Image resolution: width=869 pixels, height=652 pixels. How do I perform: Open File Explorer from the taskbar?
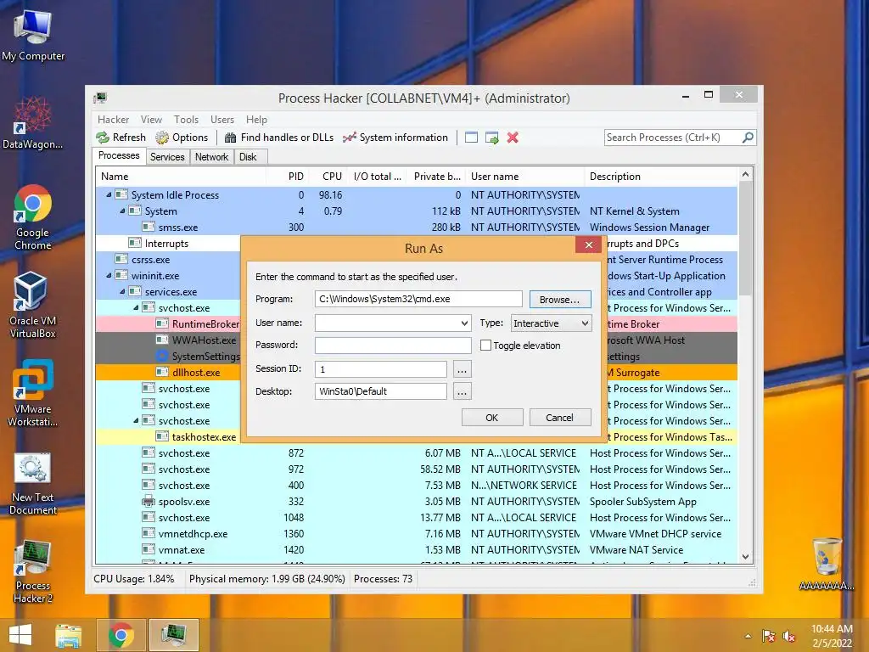(x=69, y=635)
